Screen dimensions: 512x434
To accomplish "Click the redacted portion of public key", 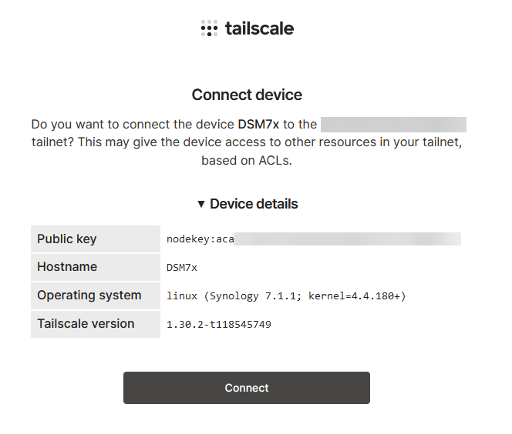I will point(348,239).
